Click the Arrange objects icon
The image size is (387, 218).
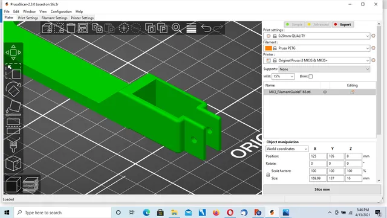pos(83,28)
